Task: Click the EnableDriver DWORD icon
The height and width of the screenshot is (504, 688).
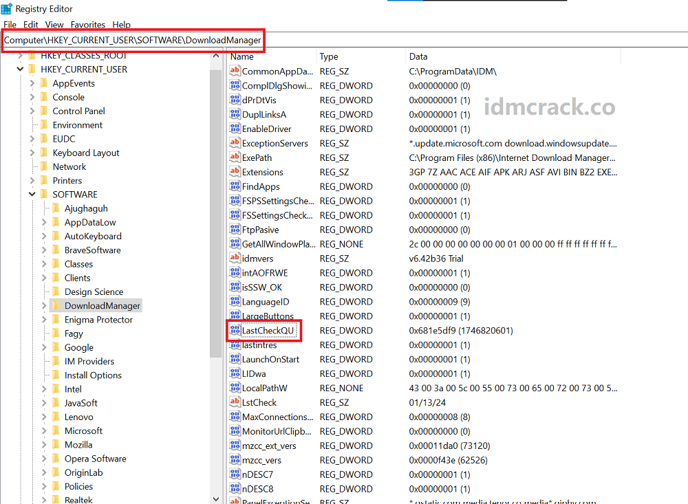Action: click(x=235, y=128)
